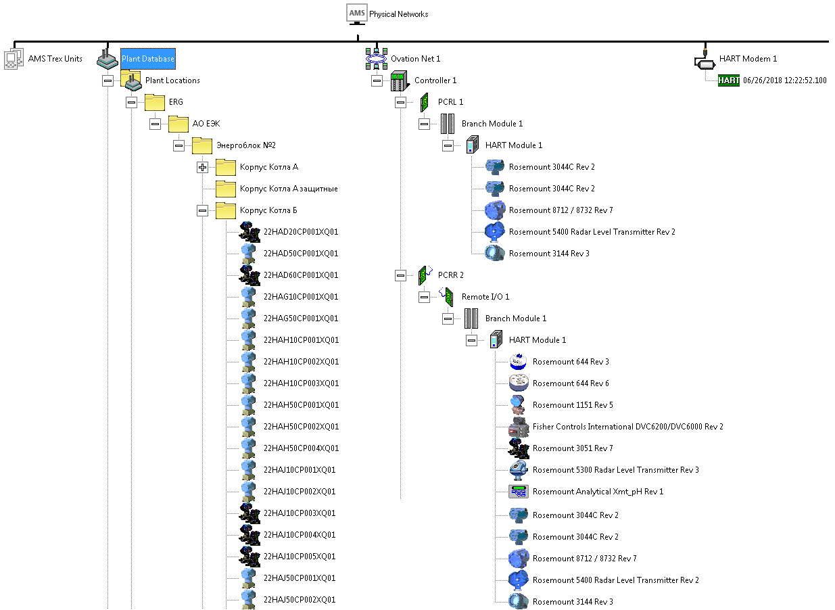
Task: Click the Branch Module 1 icon under Remote I/O 1
Action: (x=471, y=319)
